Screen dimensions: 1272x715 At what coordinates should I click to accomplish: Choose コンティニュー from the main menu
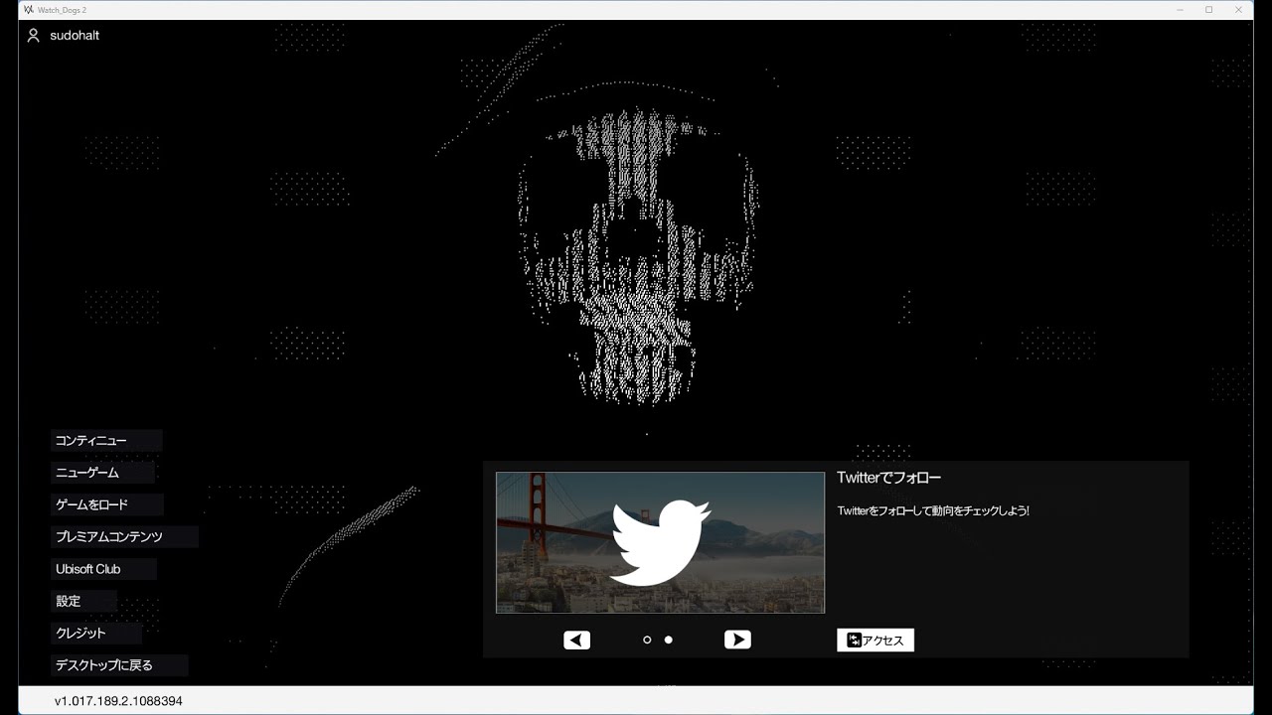[91, 441]
